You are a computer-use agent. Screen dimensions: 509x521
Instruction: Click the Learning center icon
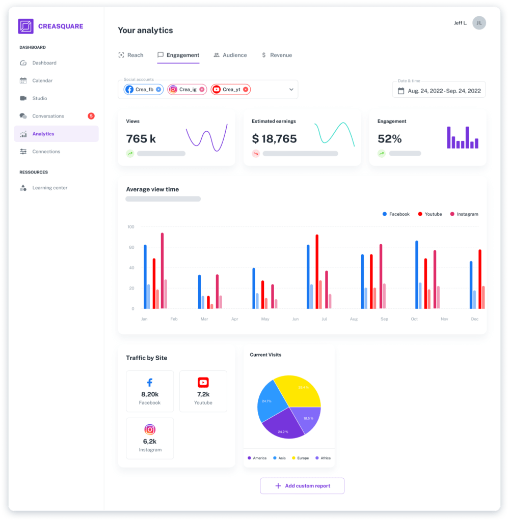click(x=24, y=187)
